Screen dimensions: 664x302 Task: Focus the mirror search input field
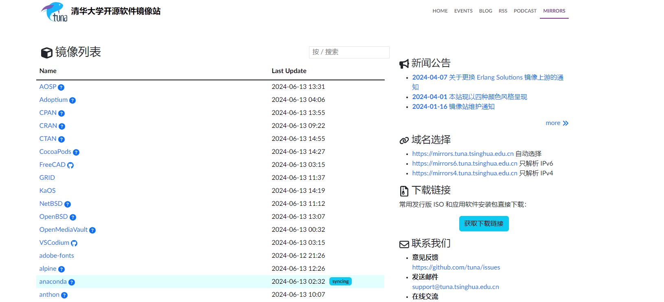point(349,52)
